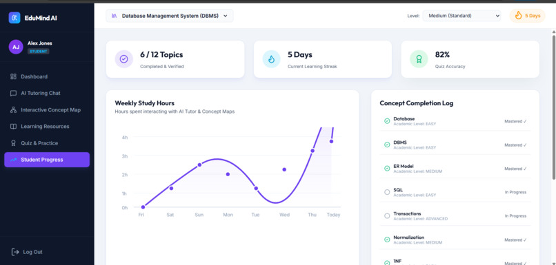
Task: Click the Sun data point on chart
Action: coord(199,165)
